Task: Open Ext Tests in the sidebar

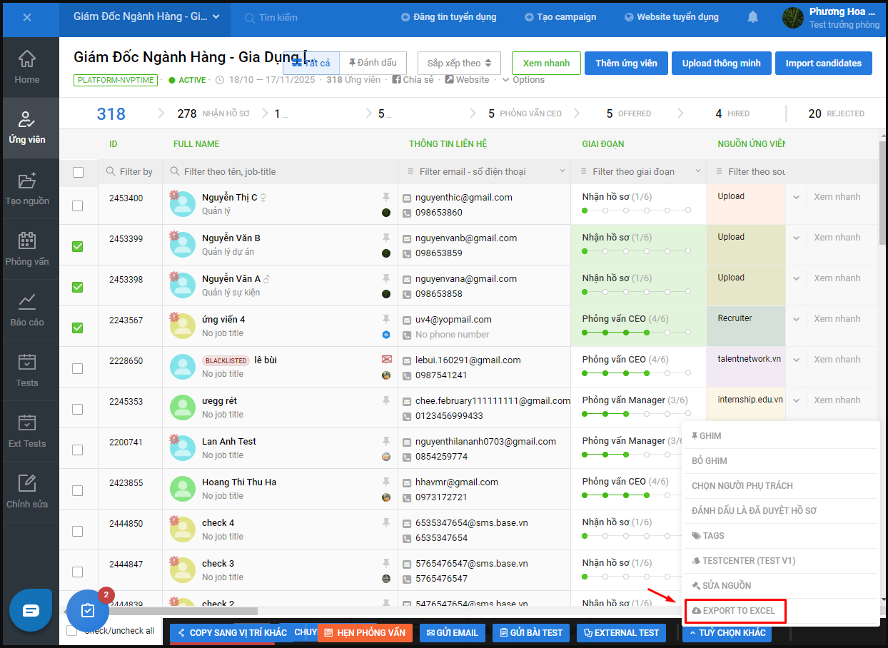Action: coord(27,431)
